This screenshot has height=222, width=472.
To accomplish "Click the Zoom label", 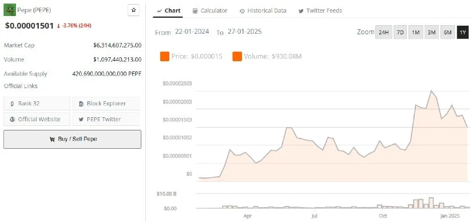I will (x=366, y=32).
